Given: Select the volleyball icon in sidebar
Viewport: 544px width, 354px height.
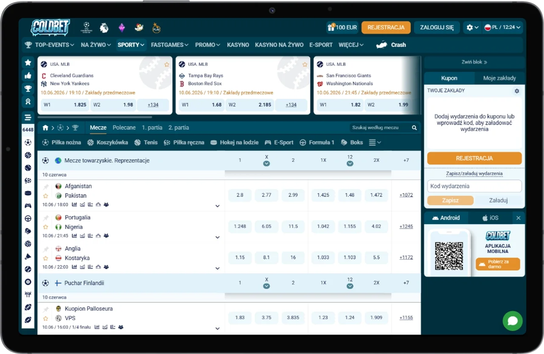Looking at the screenshot, I should pos(28,244).
